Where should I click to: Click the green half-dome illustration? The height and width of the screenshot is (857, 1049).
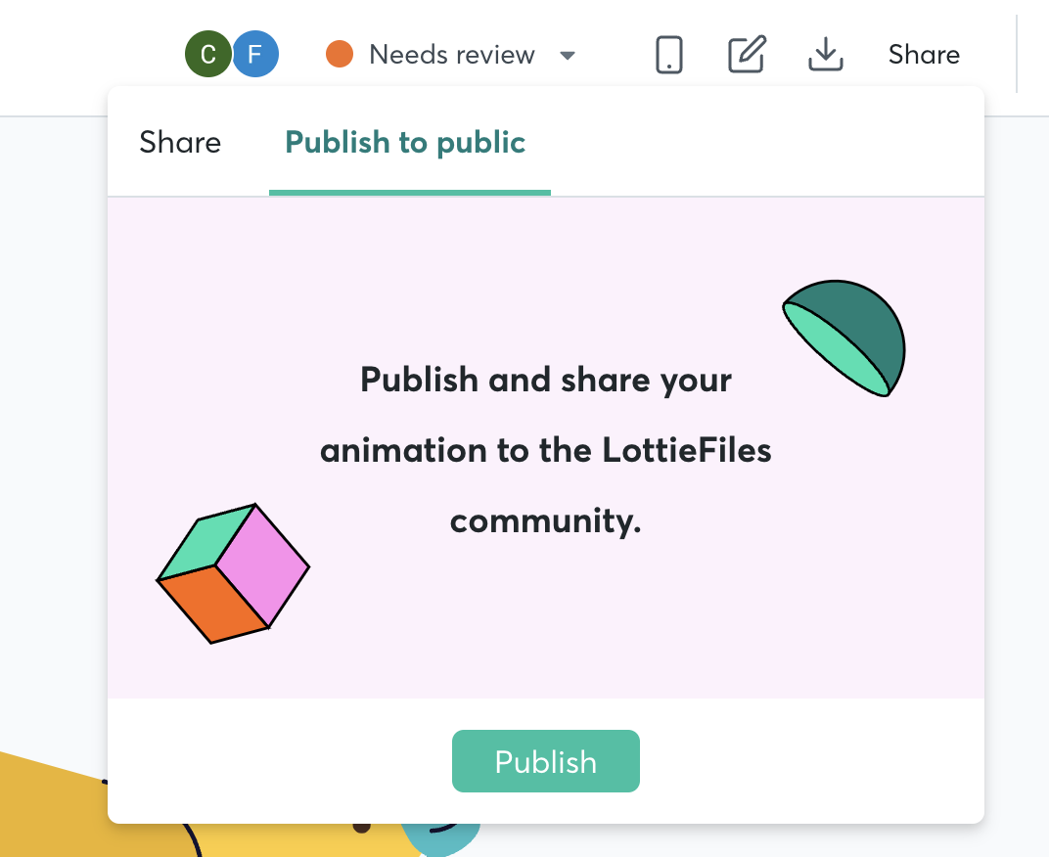(844, 338)
